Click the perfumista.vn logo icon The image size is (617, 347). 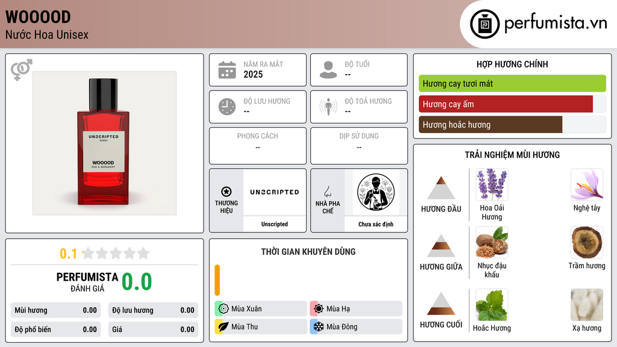[484, 24]
